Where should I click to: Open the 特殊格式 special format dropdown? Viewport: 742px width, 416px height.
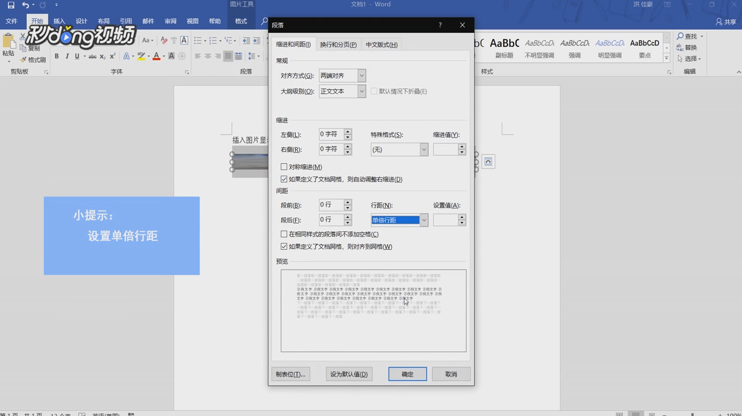click(424, 150)
